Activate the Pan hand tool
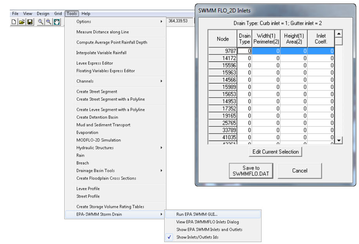The height and width of the screenshot is (244, 359). point(57,22)
